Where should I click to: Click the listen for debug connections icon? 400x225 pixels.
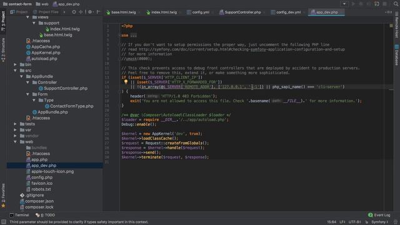click(x=377, y=4)
